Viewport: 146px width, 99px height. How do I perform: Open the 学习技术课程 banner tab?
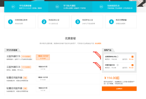(x=70, y=7)
